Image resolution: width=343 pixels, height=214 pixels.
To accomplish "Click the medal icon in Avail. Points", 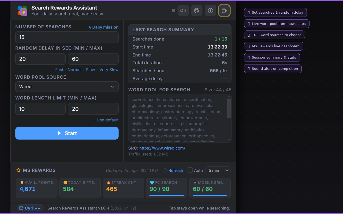I will [x=22, y=182].
